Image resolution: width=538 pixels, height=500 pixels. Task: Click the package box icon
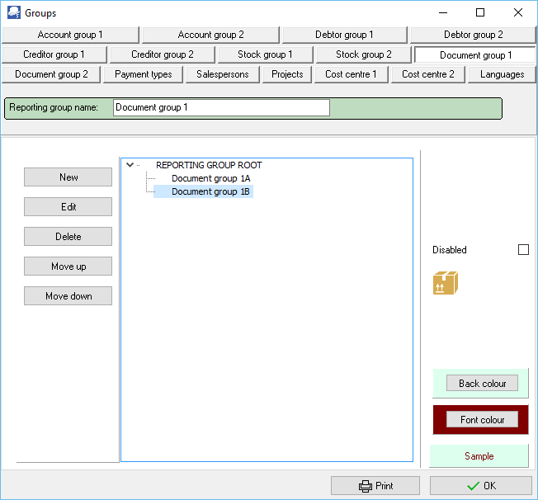coord(445,283)
